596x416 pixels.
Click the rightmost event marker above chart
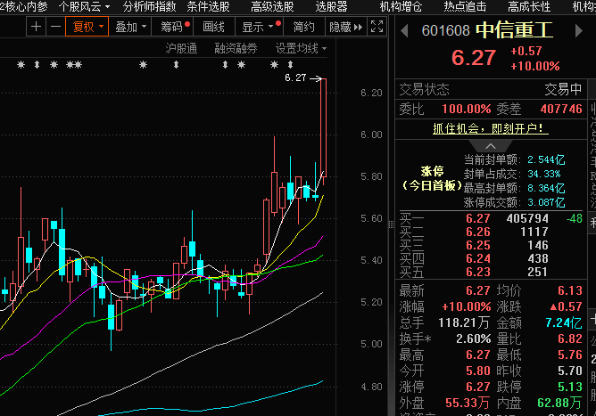[x=289, y=66]
